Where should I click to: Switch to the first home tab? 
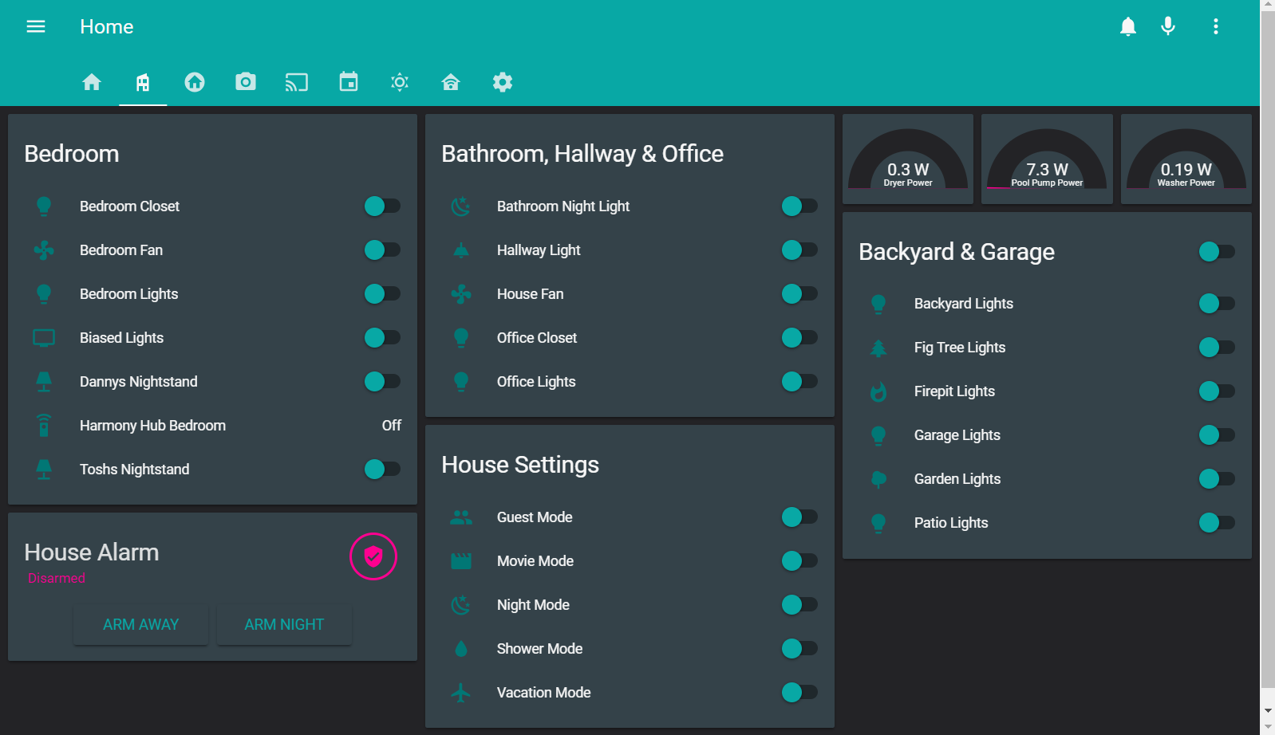[92, 82]
